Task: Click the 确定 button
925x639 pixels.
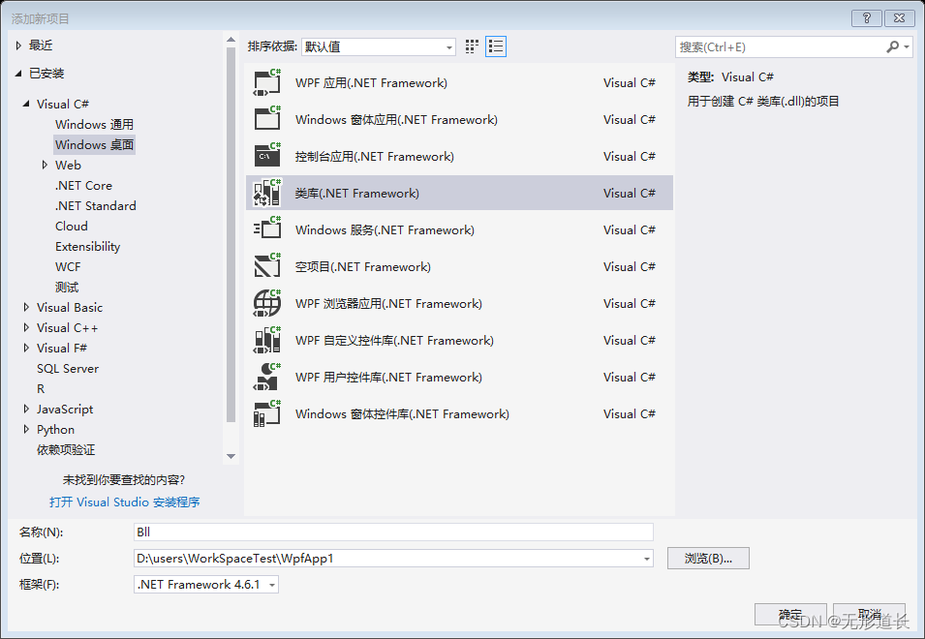Action: click(789, 614)
